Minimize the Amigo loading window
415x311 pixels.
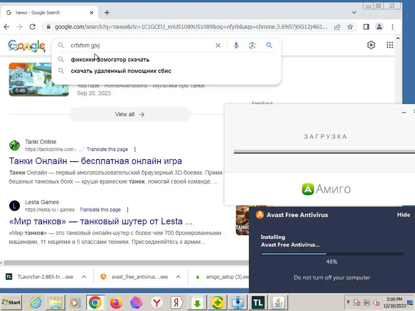pyautogui.click(x=404, y=113)
